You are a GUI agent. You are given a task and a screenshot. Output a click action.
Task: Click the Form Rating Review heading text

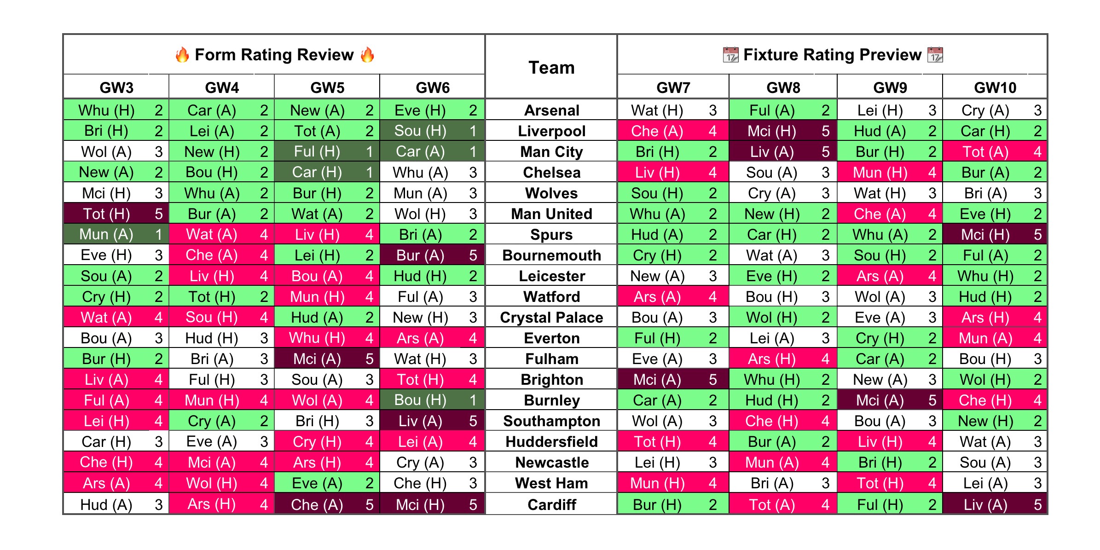[x=274, y=55]
